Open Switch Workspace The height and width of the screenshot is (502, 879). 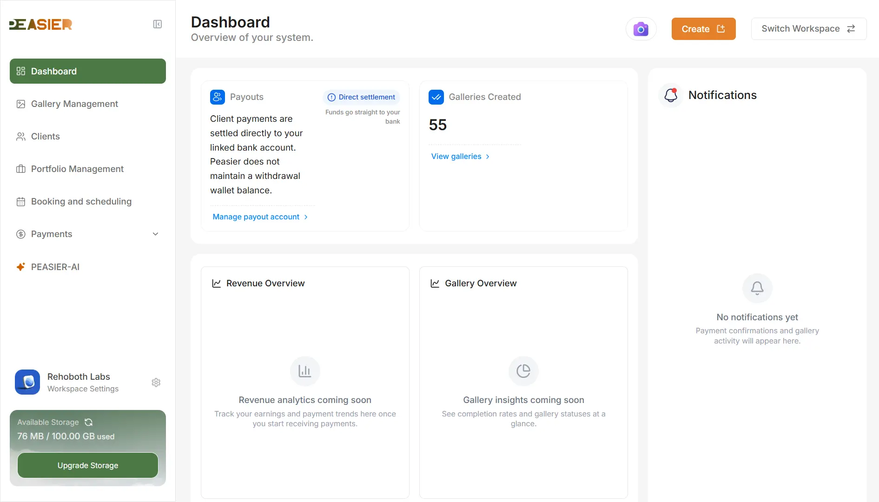coord(808,28)
